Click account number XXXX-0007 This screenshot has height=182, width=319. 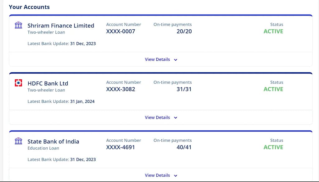click(121, 31)
